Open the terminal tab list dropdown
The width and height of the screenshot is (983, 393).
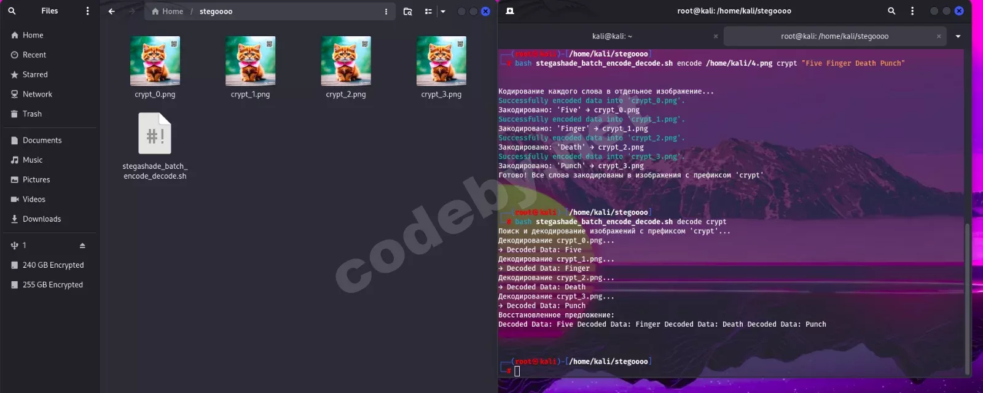pyautogui.click(x=958, y=36)
